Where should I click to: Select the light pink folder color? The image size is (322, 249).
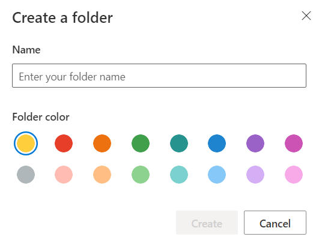pyautogui.click(x=294, y=175)
